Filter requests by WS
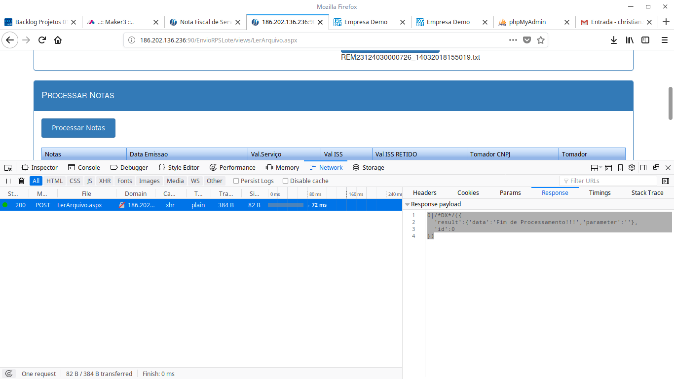This screenshot has width=674, height=379. click(x=195, y=181)
